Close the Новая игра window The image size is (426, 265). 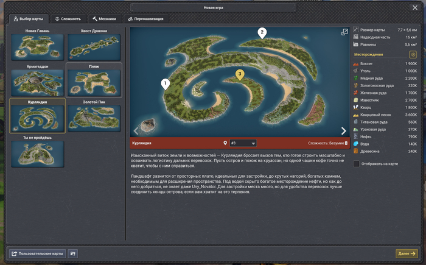click(415, 8)
